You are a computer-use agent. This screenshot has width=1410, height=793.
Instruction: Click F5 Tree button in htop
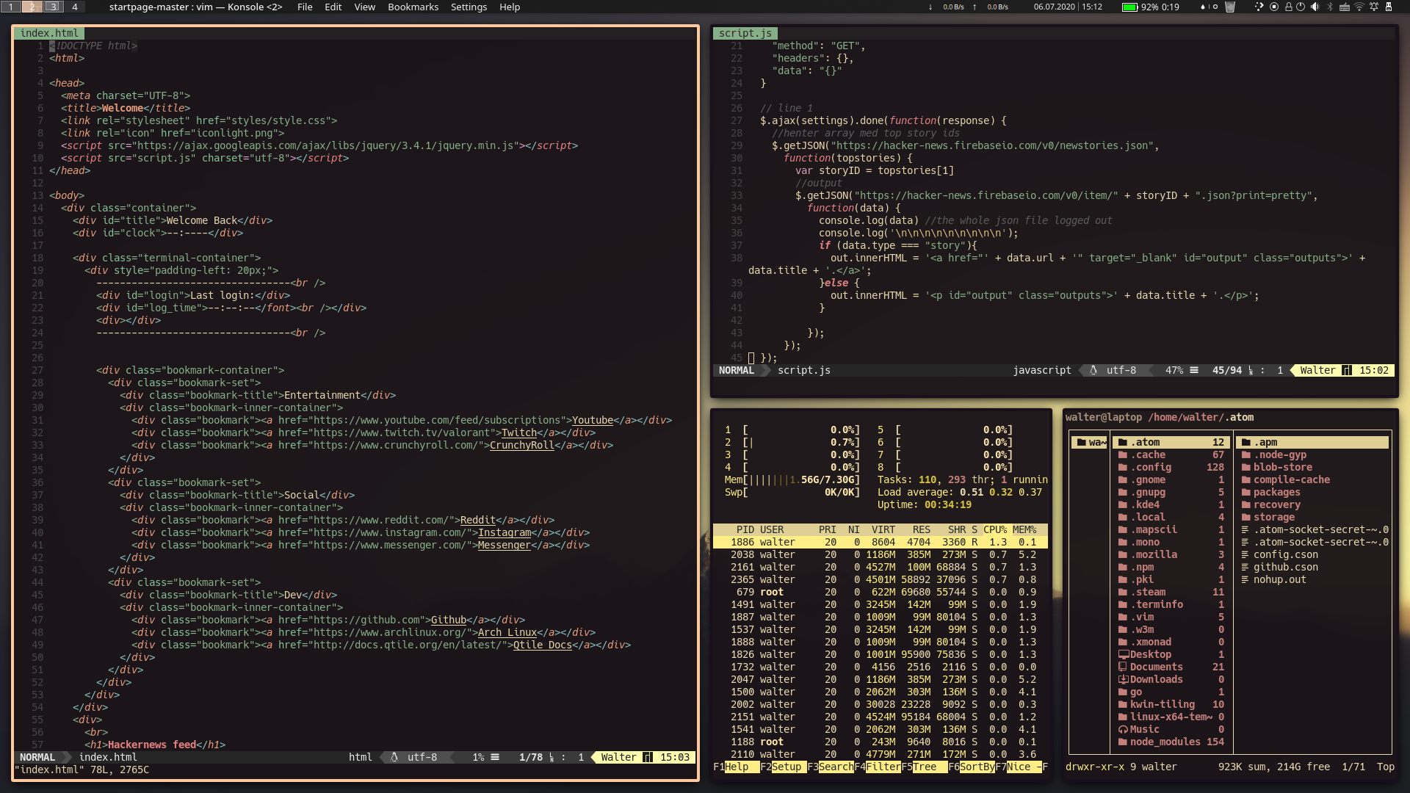tap(924, 767)
